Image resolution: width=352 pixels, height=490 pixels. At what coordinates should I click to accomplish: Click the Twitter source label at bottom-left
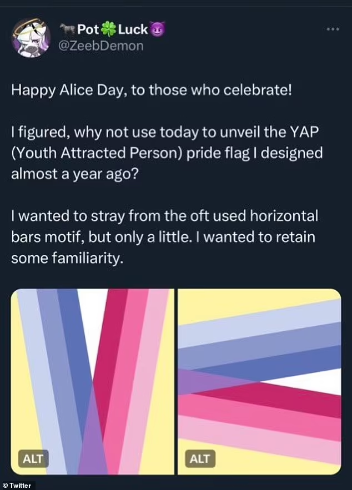pos(18,485)
